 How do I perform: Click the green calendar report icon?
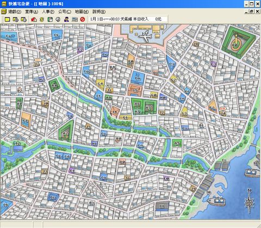tap(50, 19)
